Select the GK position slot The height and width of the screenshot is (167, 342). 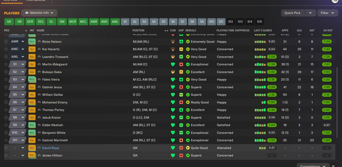tap(9, 22)
